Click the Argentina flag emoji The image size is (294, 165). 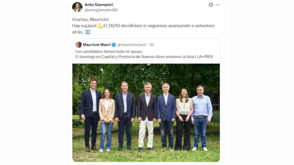tap(88, 32)
